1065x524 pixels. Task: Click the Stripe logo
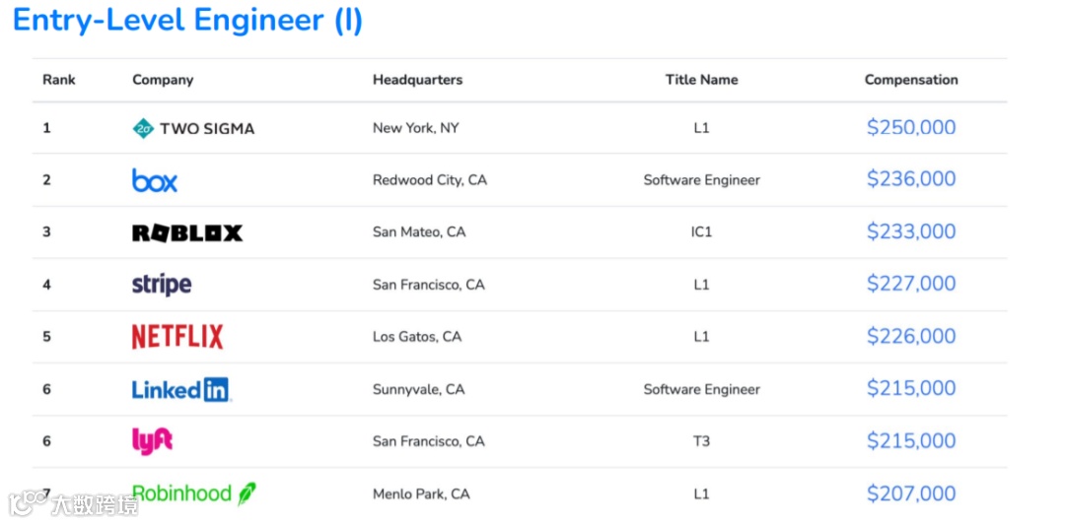click(x=162, y=285)
